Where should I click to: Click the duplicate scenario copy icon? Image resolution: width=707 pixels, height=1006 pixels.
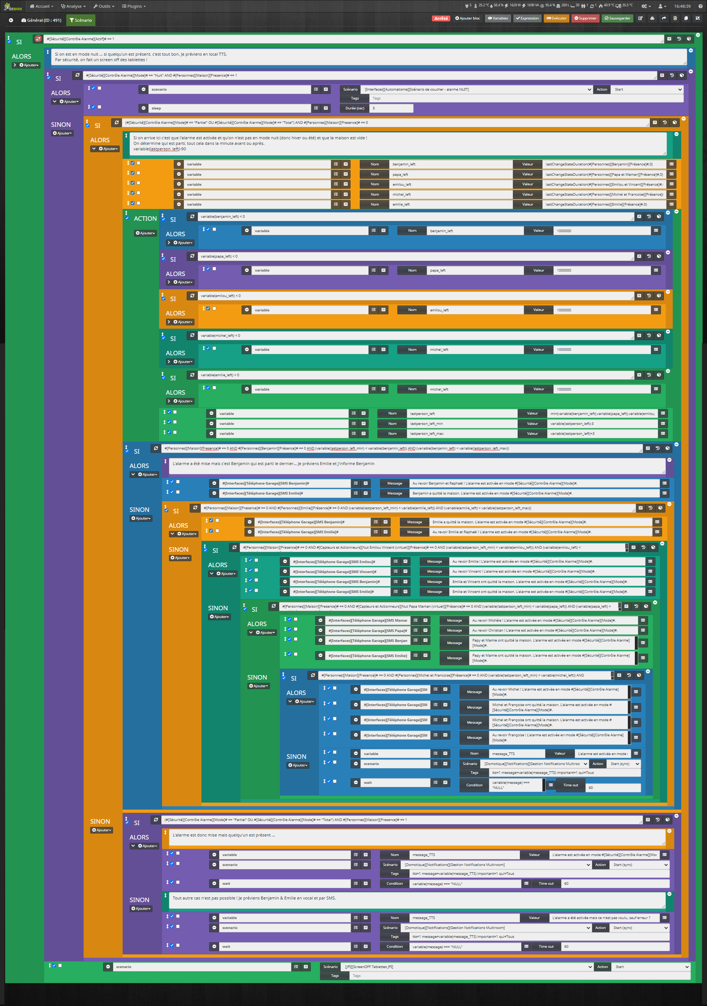click(x=686, y=18)
